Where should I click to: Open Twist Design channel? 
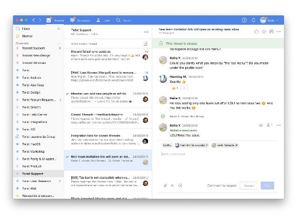tap(39, 93)
